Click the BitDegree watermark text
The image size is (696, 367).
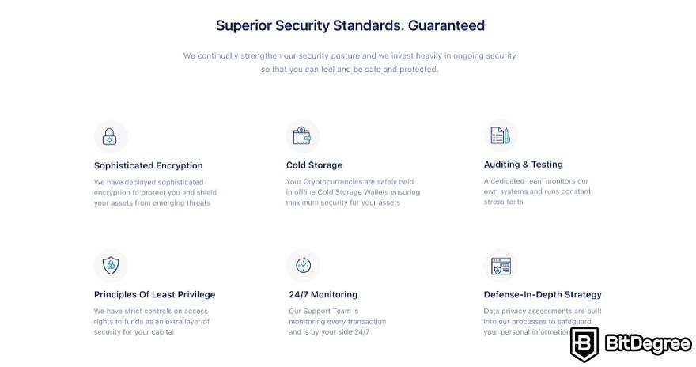point(649,343)
